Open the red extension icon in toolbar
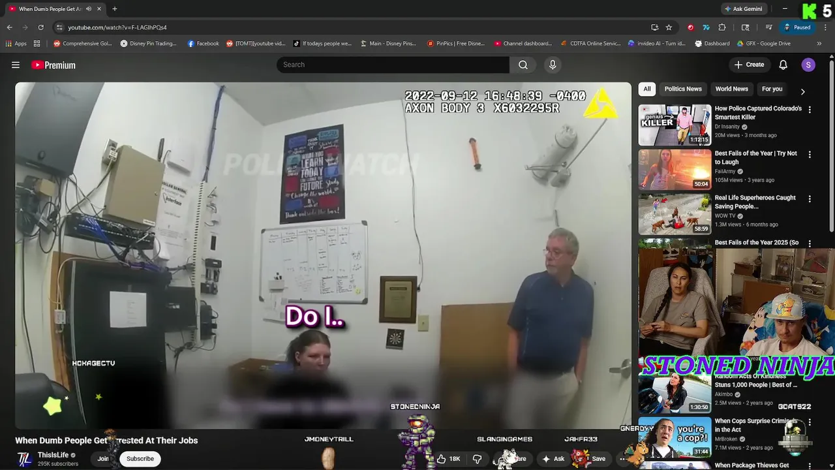This screenshot has height=470, width=835. coord(690,27)
